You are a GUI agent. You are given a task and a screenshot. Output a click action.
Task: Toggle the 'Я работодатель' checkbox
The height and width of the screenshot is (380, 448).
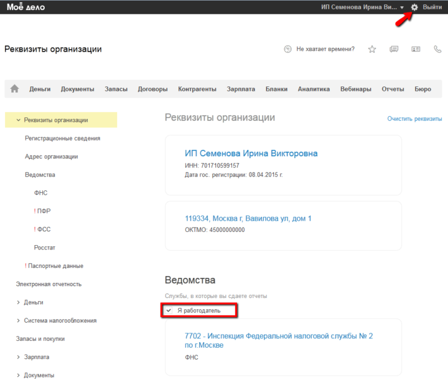pos(169,310)
